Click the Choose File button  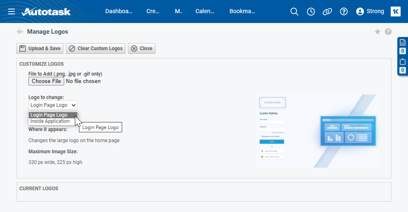coord(46,81)
